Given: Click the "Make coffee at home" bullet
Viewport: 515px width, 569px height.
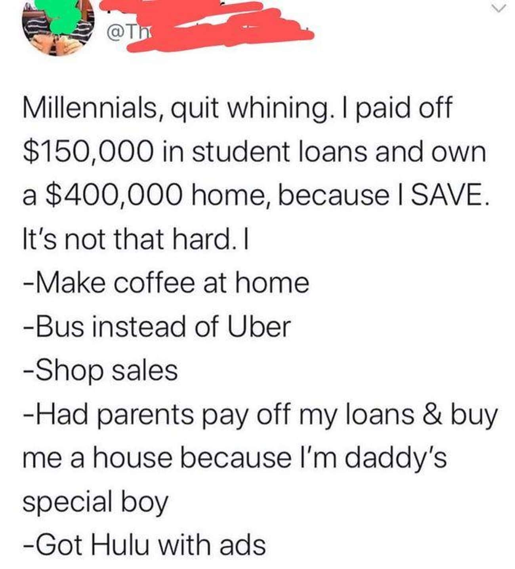Looking at the screenshot, I should coord(166,283).
